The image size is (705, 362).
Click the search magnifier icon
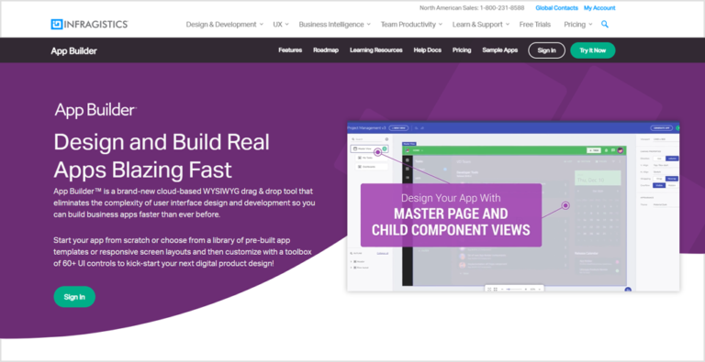pyautogui.click(x=605, y=24)
